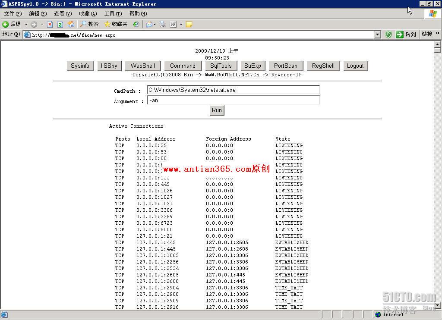Click the CmdPath input field
The image size is (442, 320).
pos(233,90)
